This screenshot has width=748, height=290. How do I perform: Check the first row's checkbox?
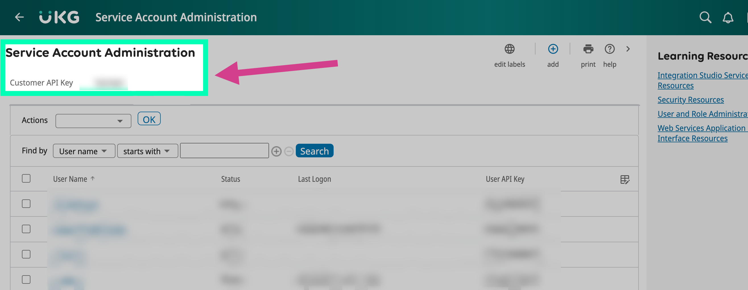[26, 204]
